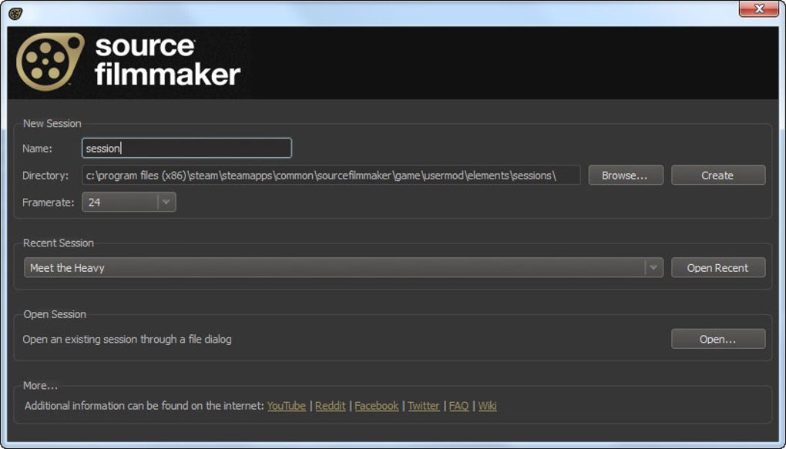
Task: Click the Source Filmmaker reel logo
Action: pos(49,62)
